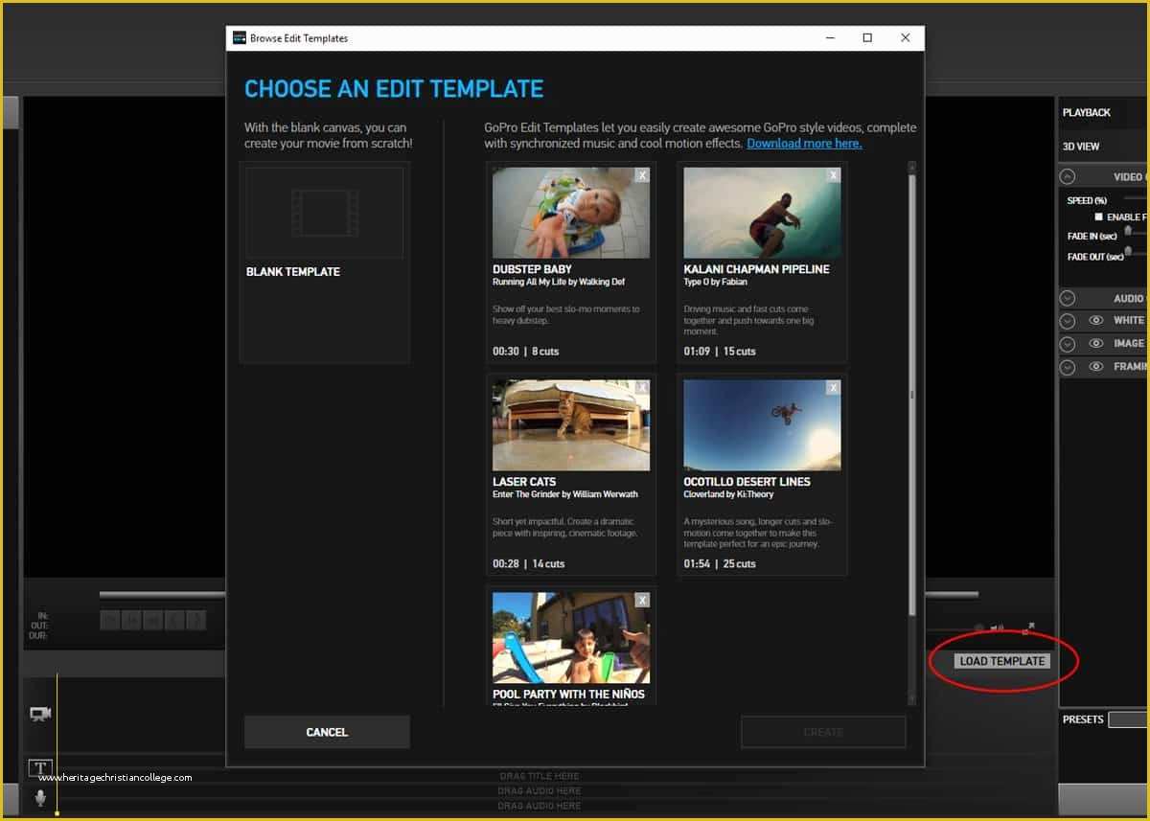Click the Presets input field
This screenshot has width=1150, height=821.
point(1128,719)
